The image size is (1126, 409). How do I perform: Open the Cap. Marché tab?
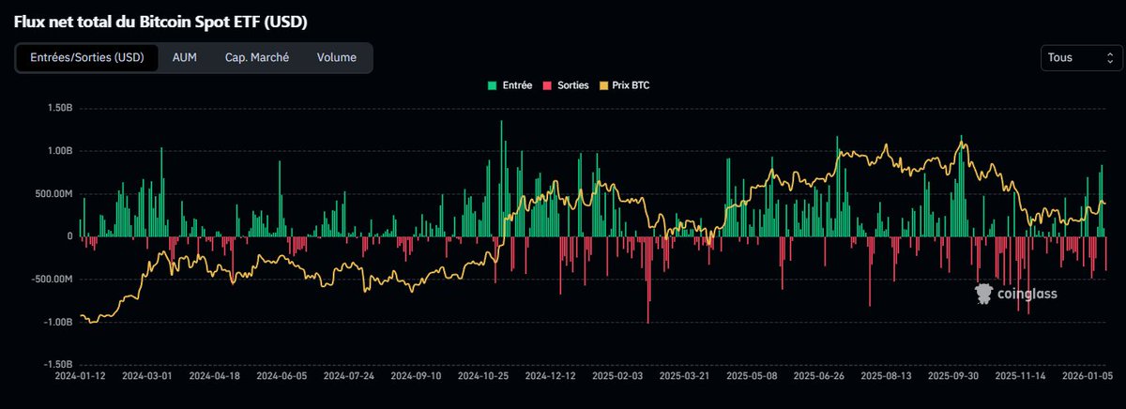pos(257,57)
